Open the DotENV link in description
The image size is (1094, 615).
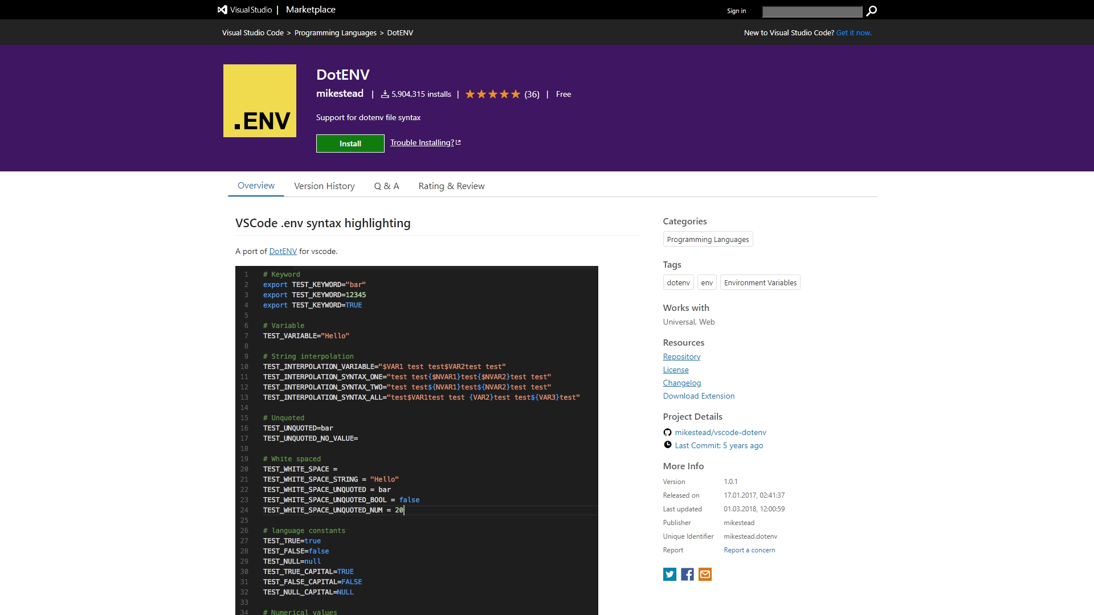tap(283, 251)
